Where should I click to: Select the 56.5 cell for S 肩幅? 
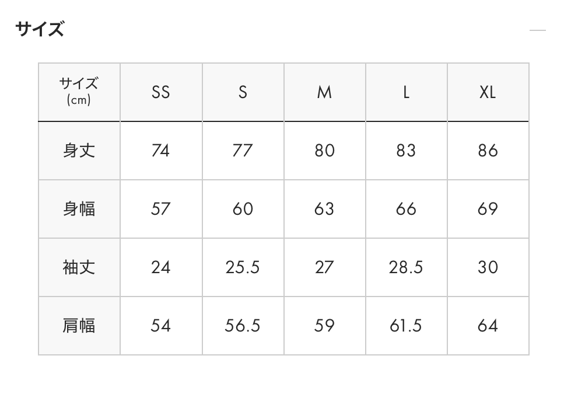[x=243, y=326]
